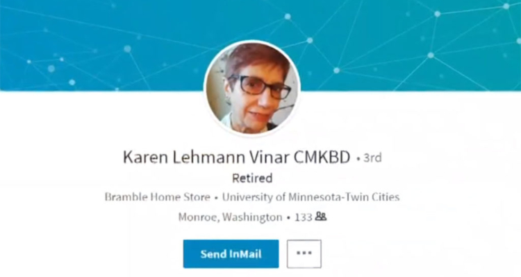Open Karen Lehmann Vinar's circular profile photo
521x277 pixels.
click(x=252, y=88)
